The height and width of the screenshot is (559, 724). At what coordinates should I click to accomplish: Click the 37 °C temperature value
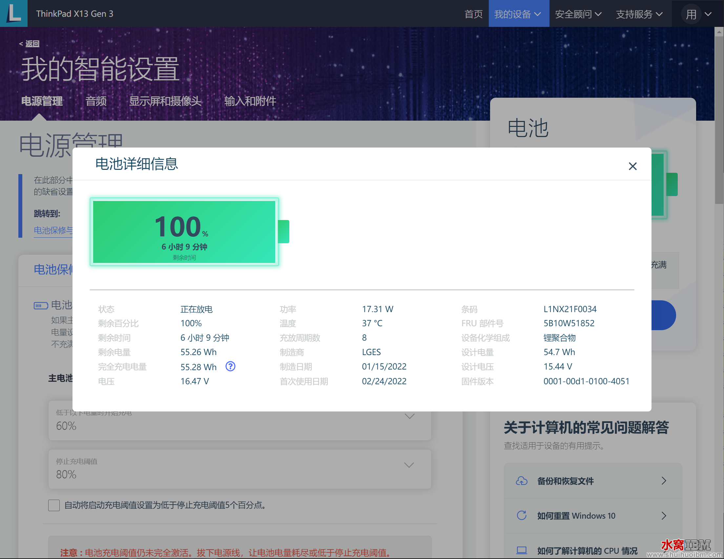372,323
